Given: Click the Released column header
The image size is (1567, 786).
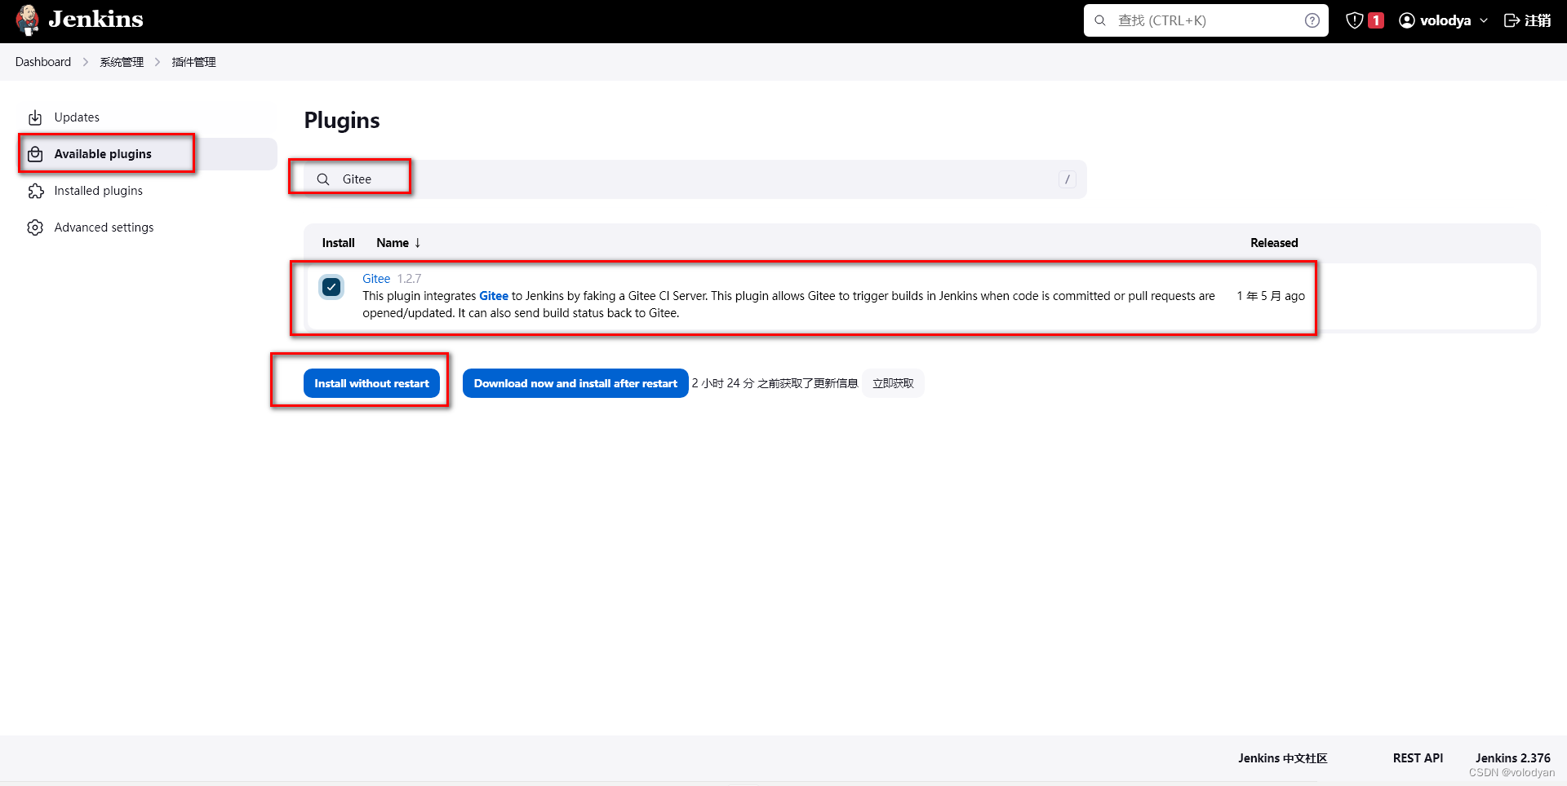Looking at the screenshot, I should point(1274,243).
